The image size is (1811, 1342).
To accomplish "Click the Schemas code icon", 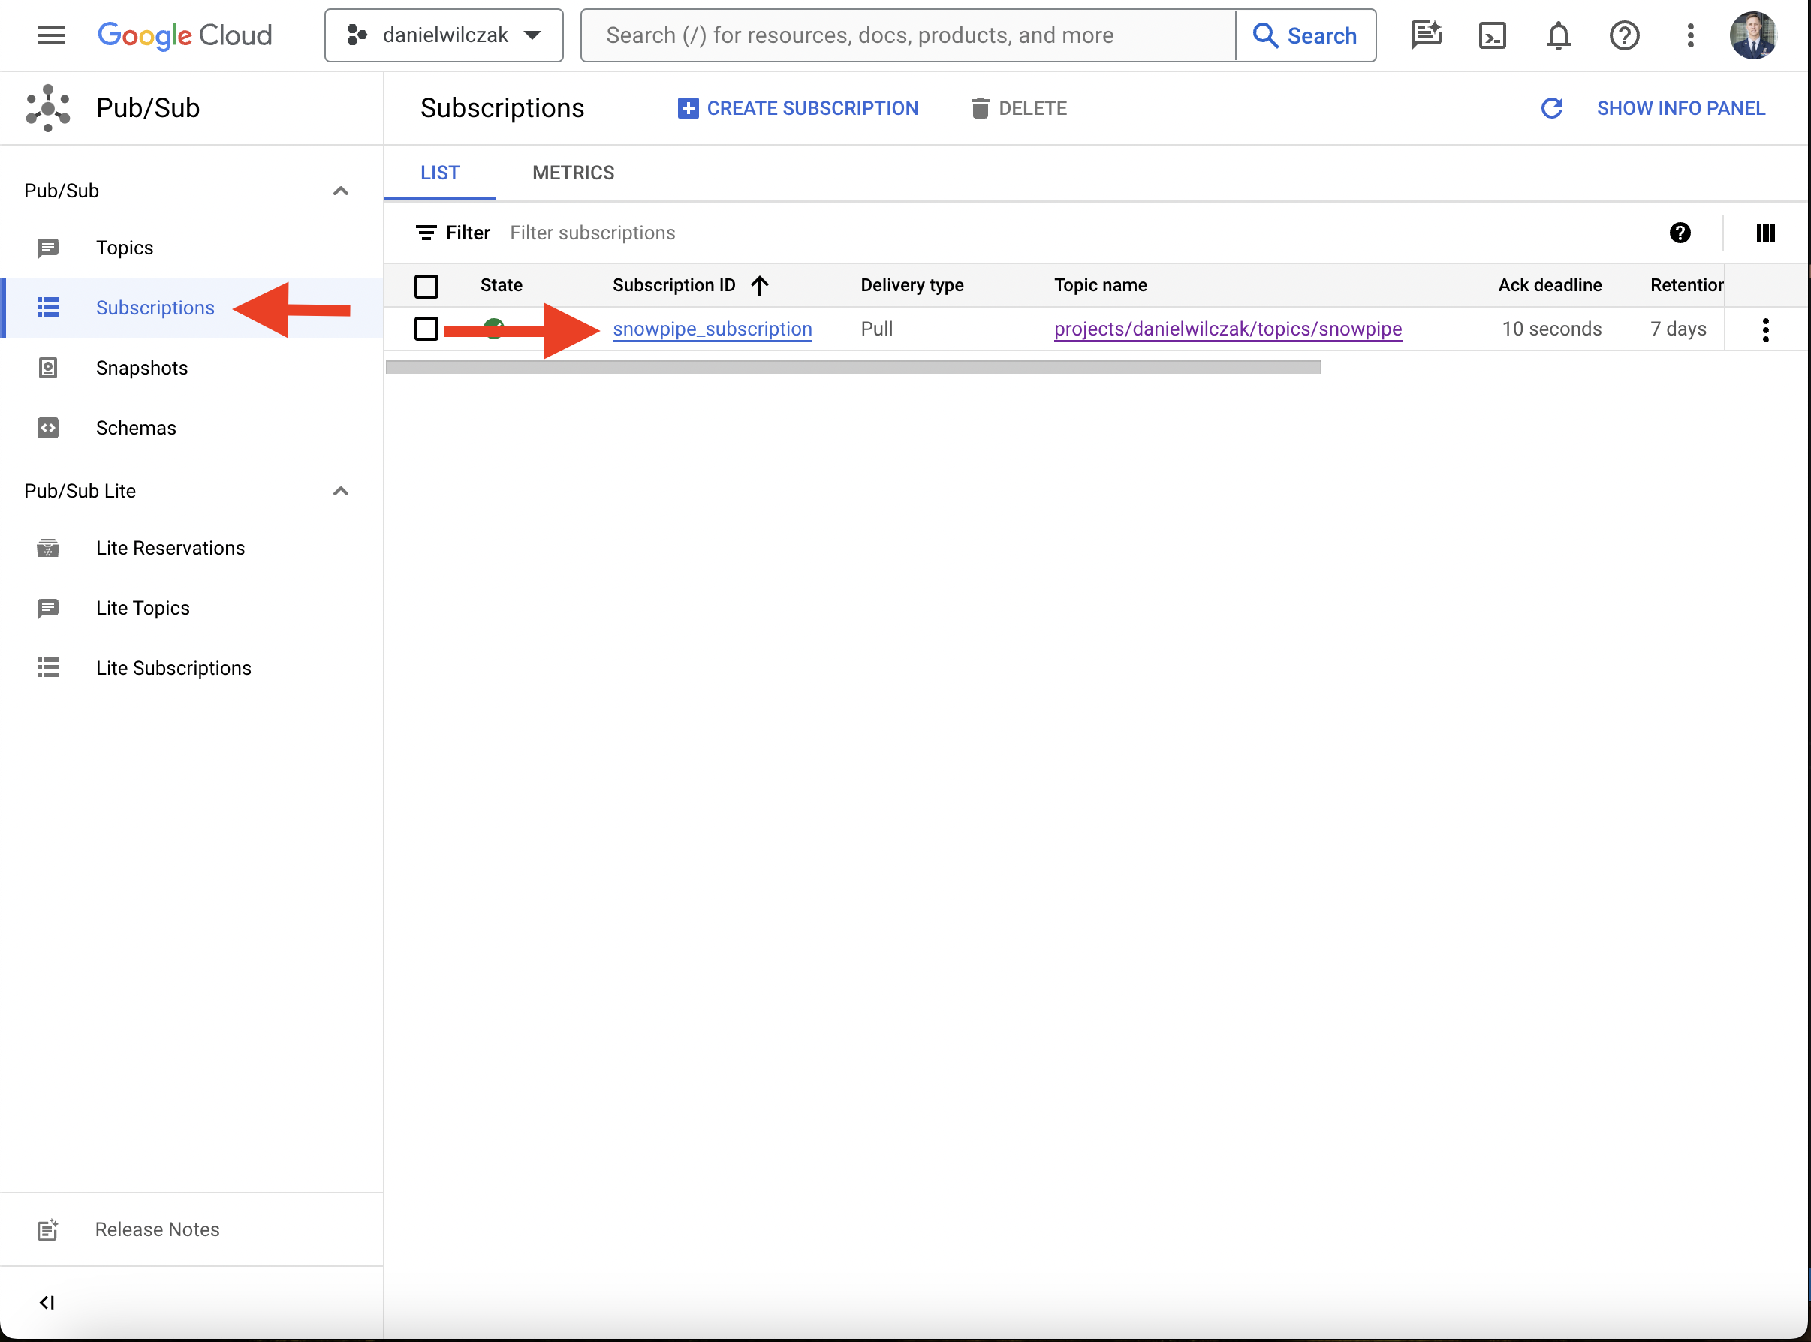I will click(x=48, y=428).
